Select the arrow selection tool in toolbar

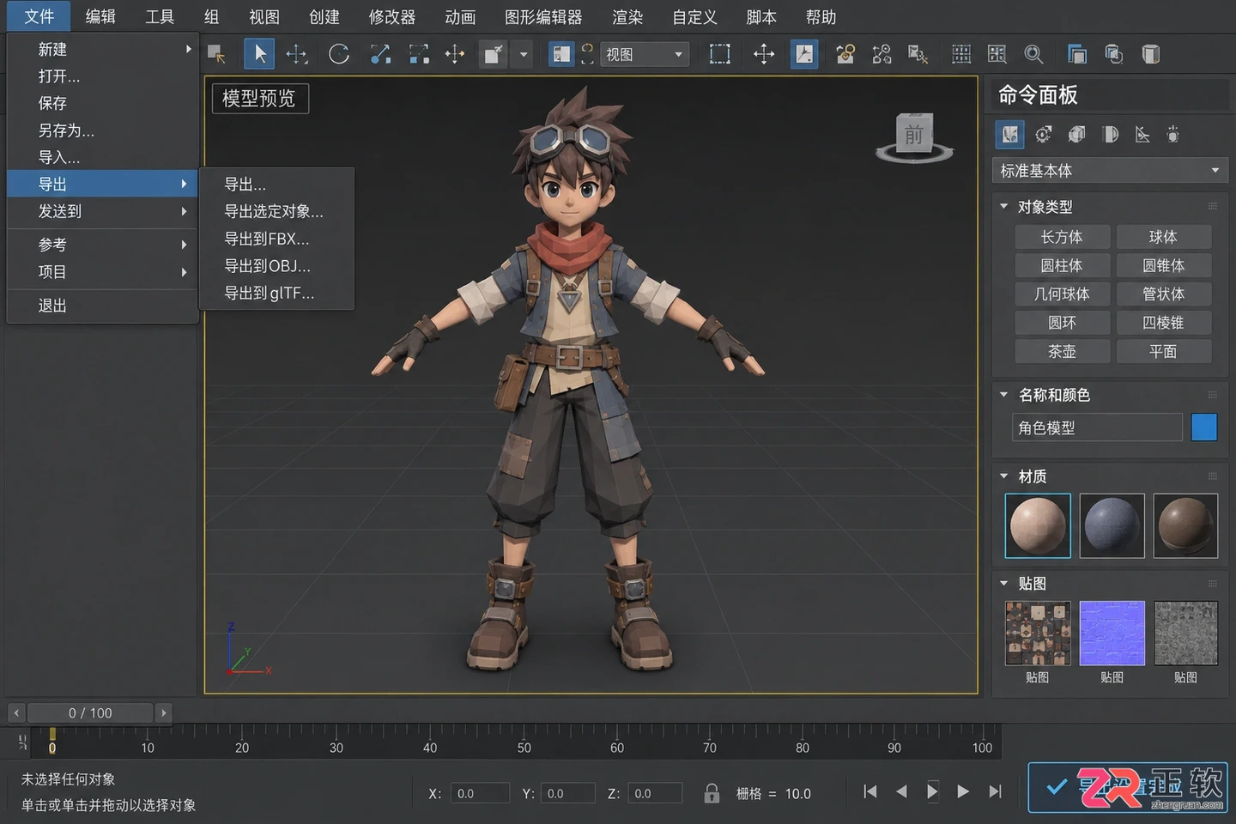click(259, 54)
